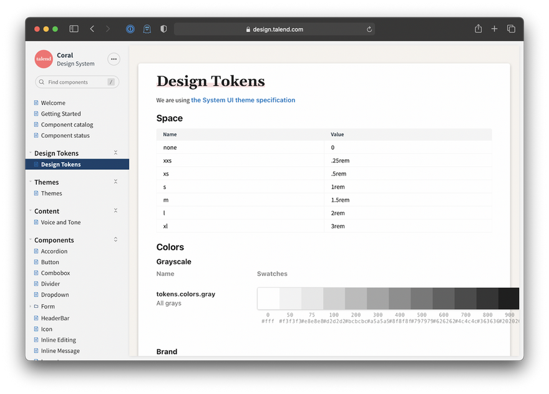Toggle the Safari sidebar icon
Screen dimensions: 549x394
pos(74,29)
